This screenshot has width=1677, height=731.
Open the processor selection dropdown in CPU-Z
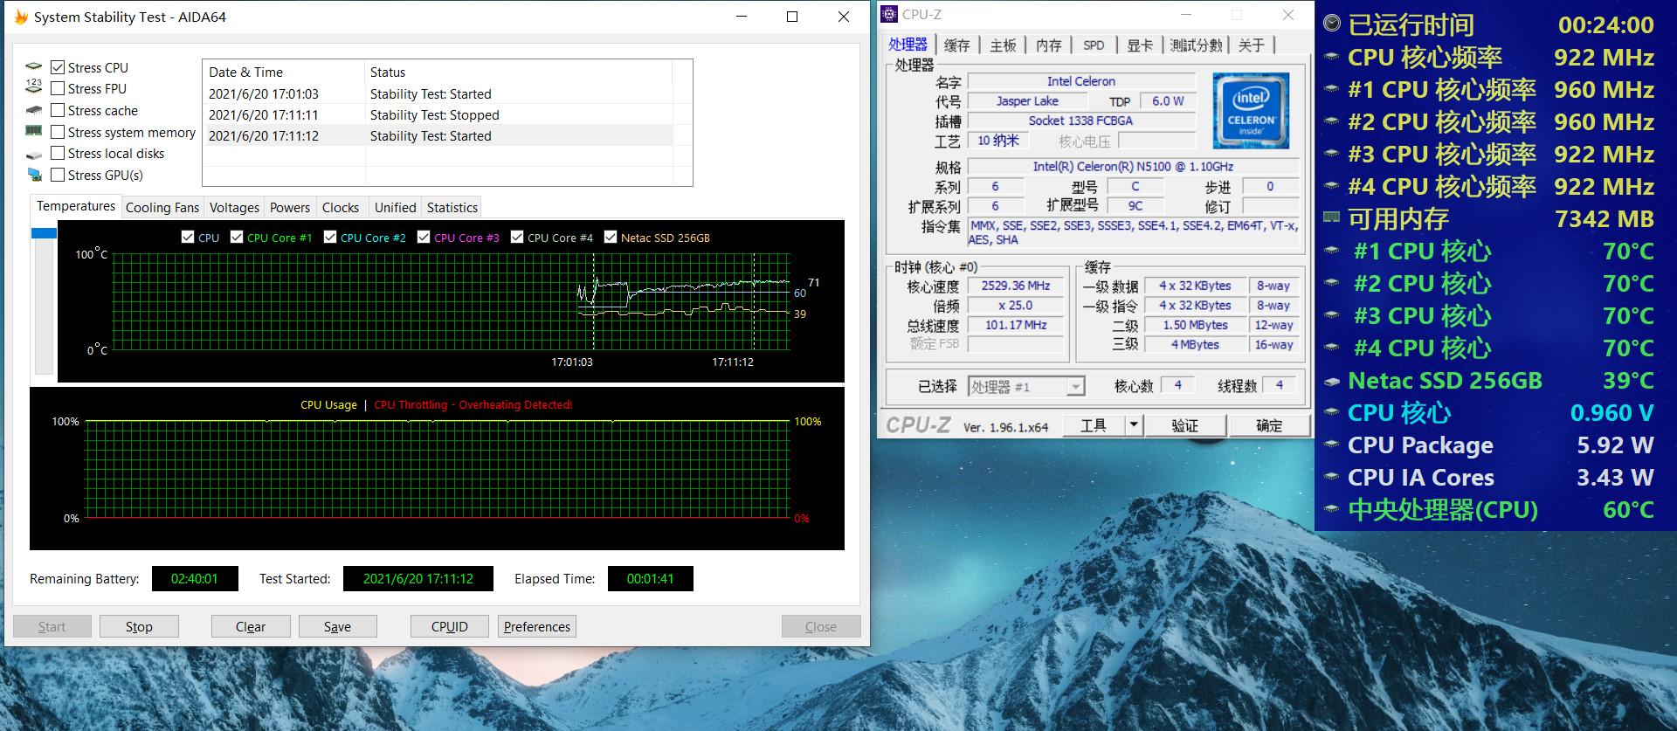(x=1075, y=387)
